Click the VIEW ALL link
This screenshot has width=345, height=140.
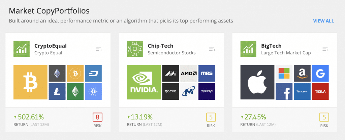[x=323, y=21]
